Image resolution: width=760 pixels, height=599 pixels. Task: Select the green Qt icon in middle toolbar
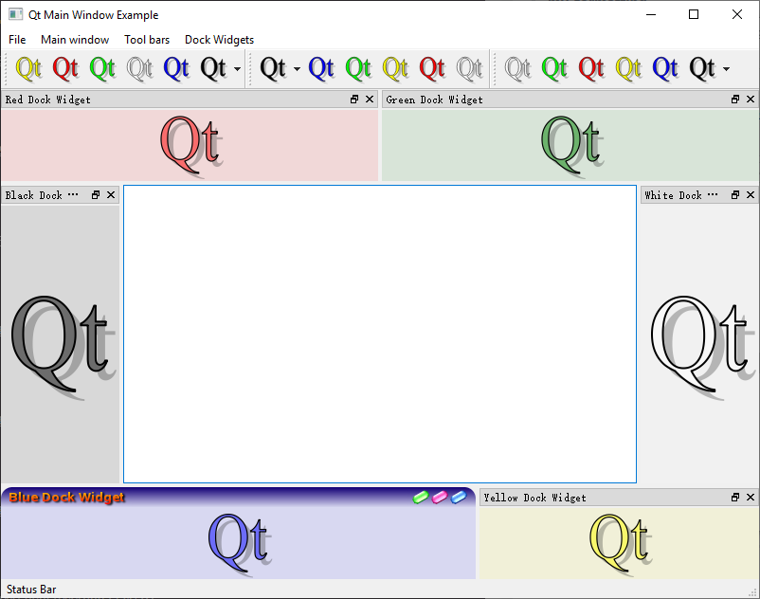pyautogui.click(x=357, y=68)
